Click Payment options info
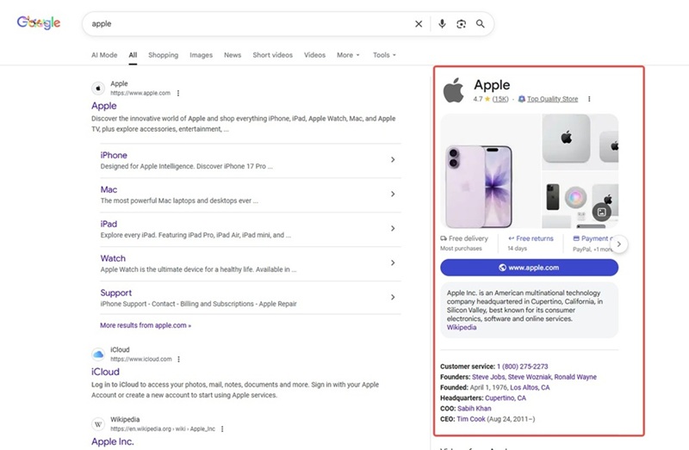This screenshot has height=450, width=689. coord(593,238)
